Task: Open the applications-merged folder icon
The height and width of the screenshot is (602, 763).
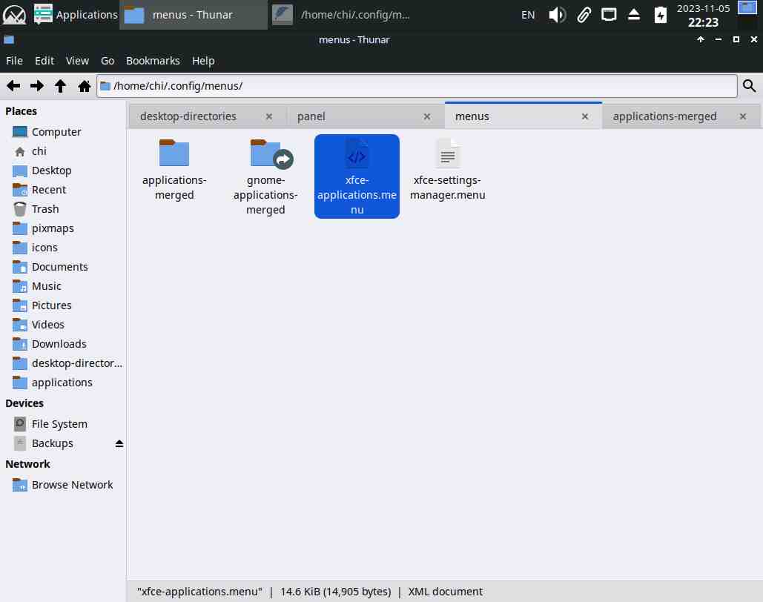Action: click(x=174, y=154)
